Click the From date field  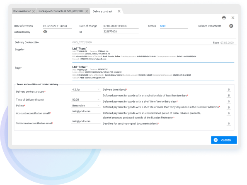tap(228, 43)
